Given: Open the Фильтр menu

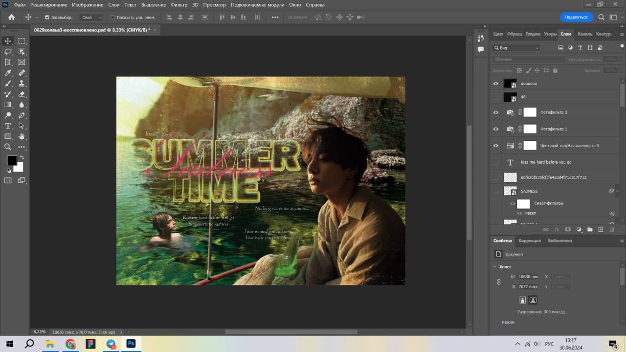Looking at the screenshot, I should tap(179, 5).
